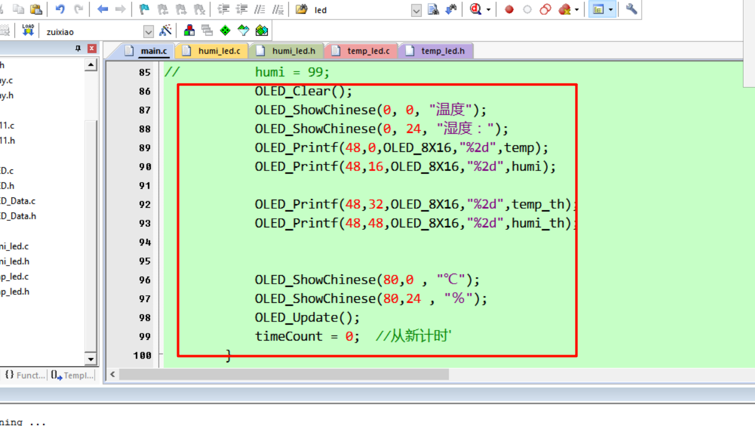Switch to the temp_led.c tab
Screen dimensions: 755x426
pyautogui.click(x=362, y=51)
